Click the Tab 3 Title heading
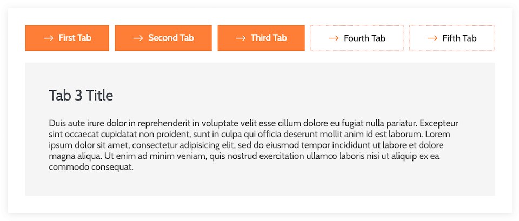The height and width of the screenshot is (221, 519). [x=81, y=96]
